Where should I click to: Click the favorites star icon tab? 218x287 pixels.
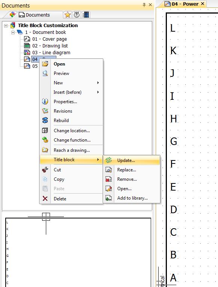click(67, 15)
